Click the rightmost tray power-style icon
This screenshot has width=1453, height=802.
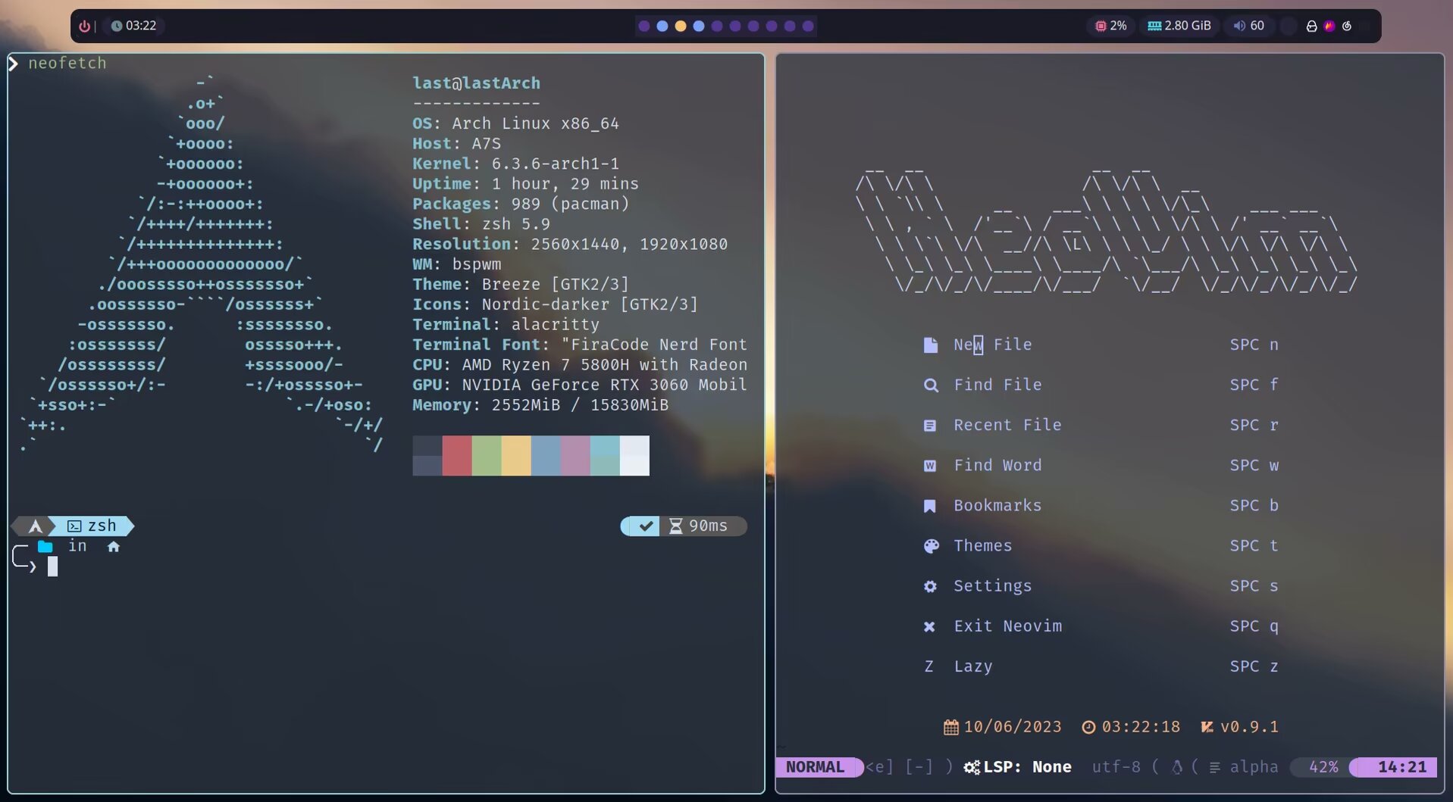[1347, 26]
